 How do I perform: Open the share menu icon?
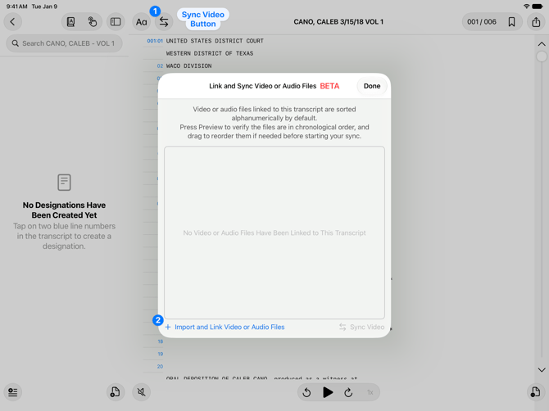[536, 21]
